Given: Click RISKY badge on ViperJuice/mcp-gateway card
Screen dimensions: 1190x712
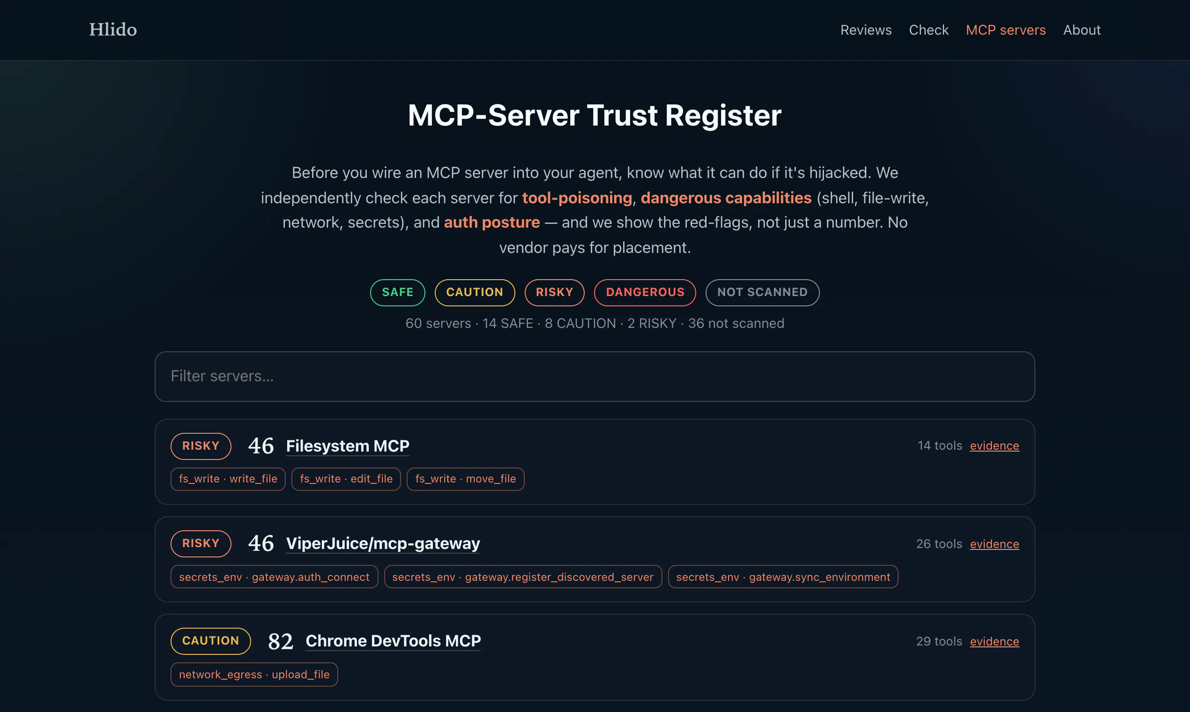Looking at the screenshot, I should [x=201, y=543].
